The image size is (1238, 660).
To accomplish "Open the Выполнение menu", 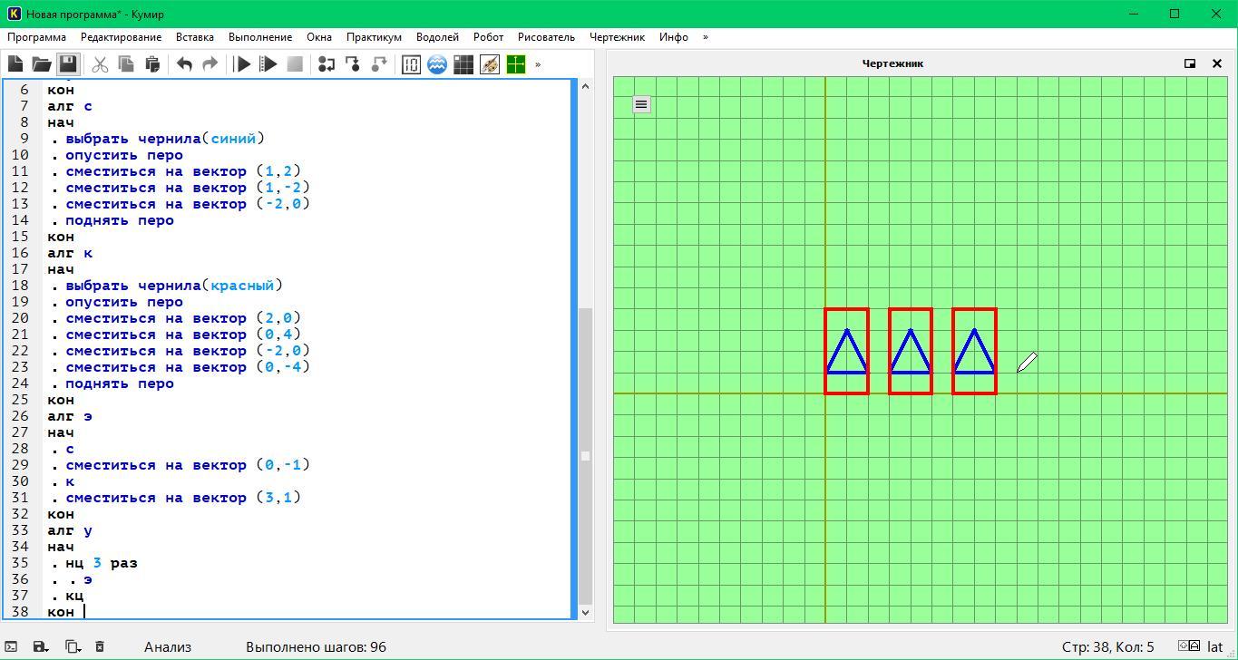I will point(260,37).
